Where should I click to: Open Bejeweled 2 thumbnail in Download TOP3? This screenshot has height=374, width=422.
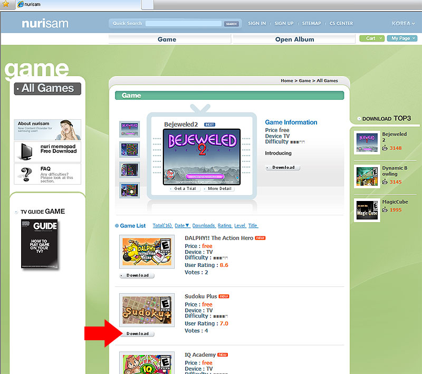(x=367, y=142)
